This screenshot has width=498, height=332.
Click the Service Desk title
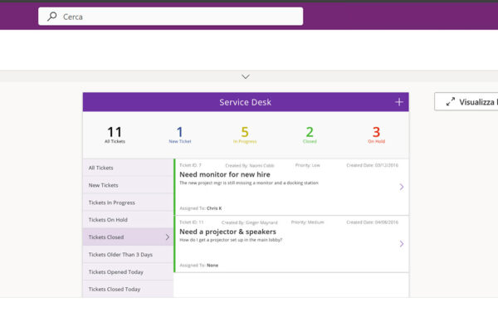tap(245, 102)
